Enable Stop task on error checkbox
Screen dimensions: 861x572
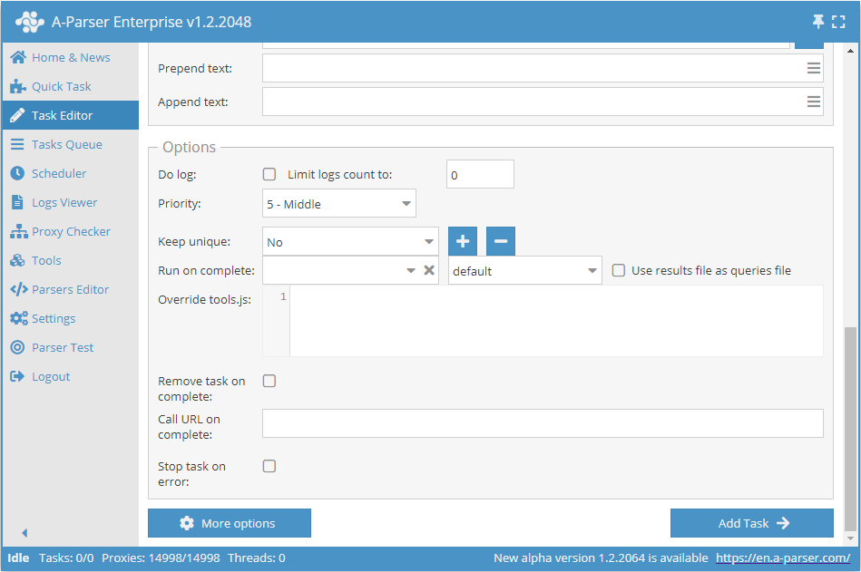click(269, 466)
